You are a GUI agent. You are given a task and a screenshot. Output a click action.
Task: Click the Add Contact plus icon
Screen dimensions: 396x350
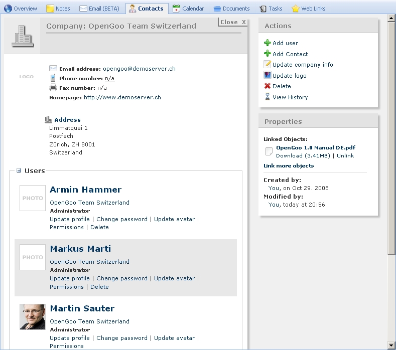point(267,54)
